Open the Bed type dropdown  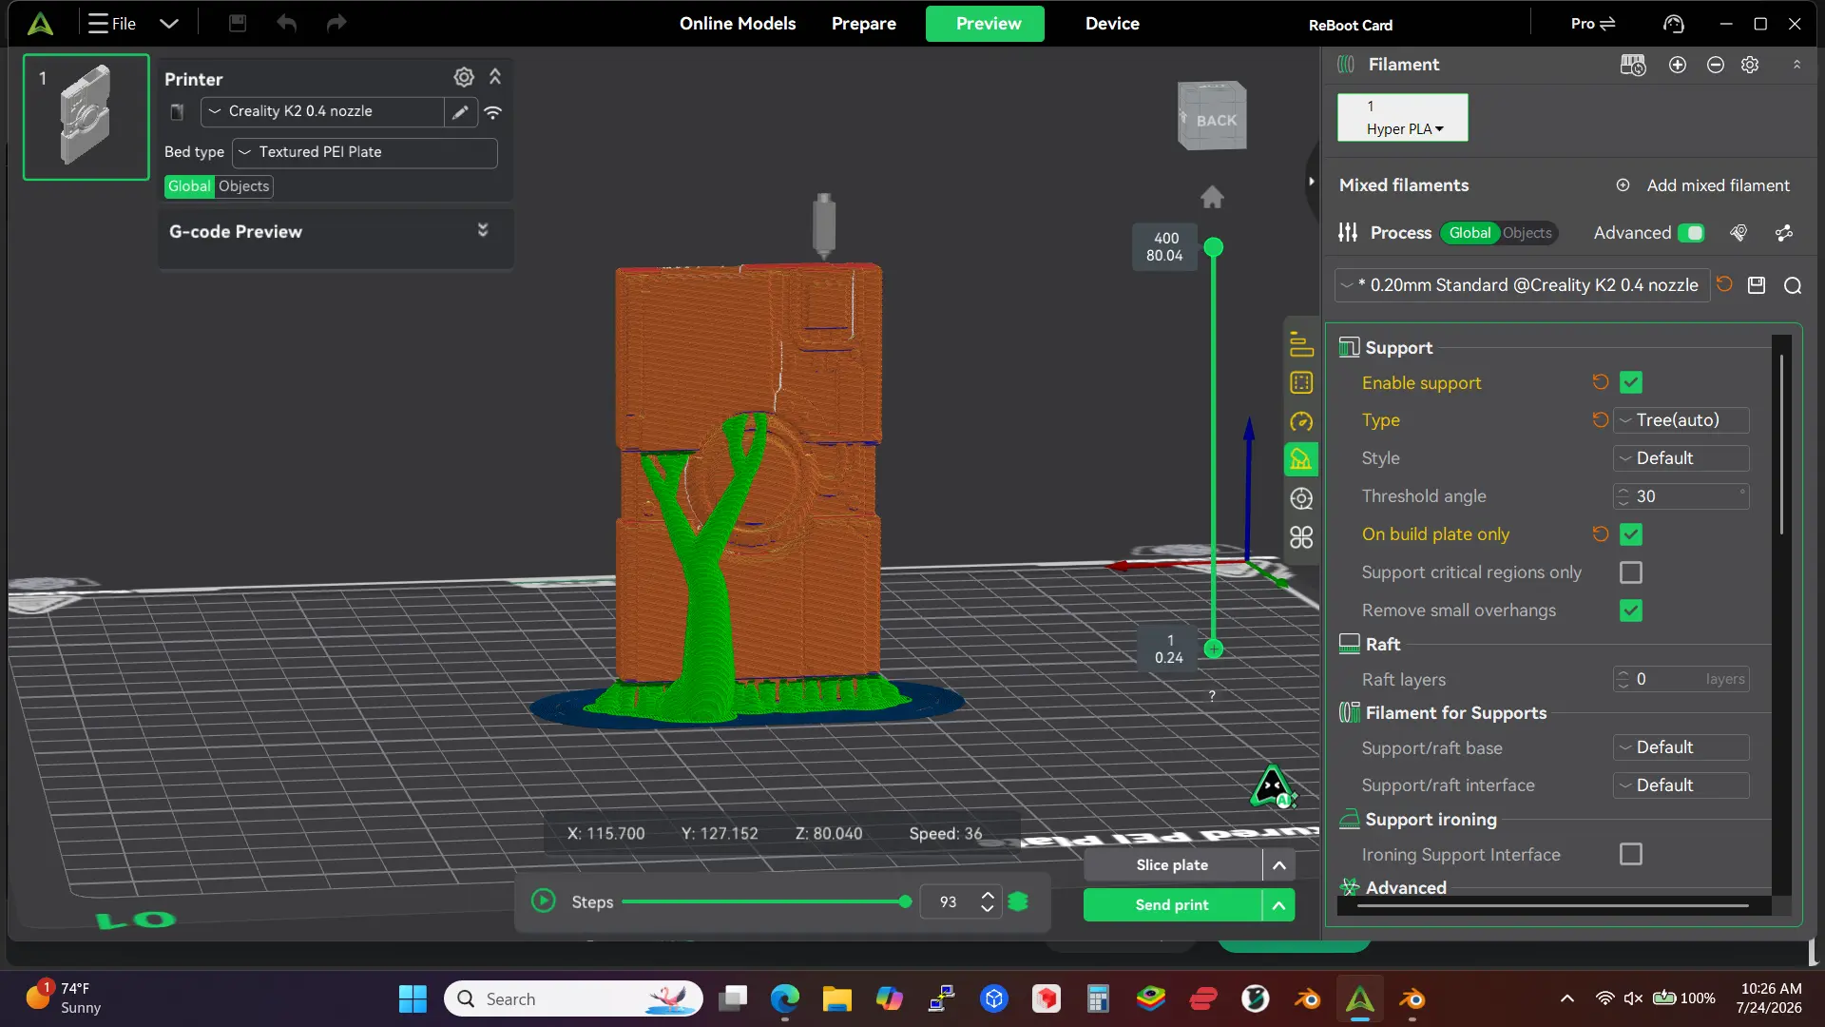tap(365, 152)
